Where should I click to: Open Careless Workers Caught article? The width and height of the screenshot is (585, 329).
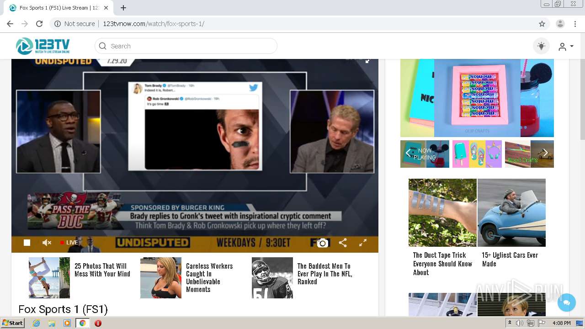(x=209, y=277)
